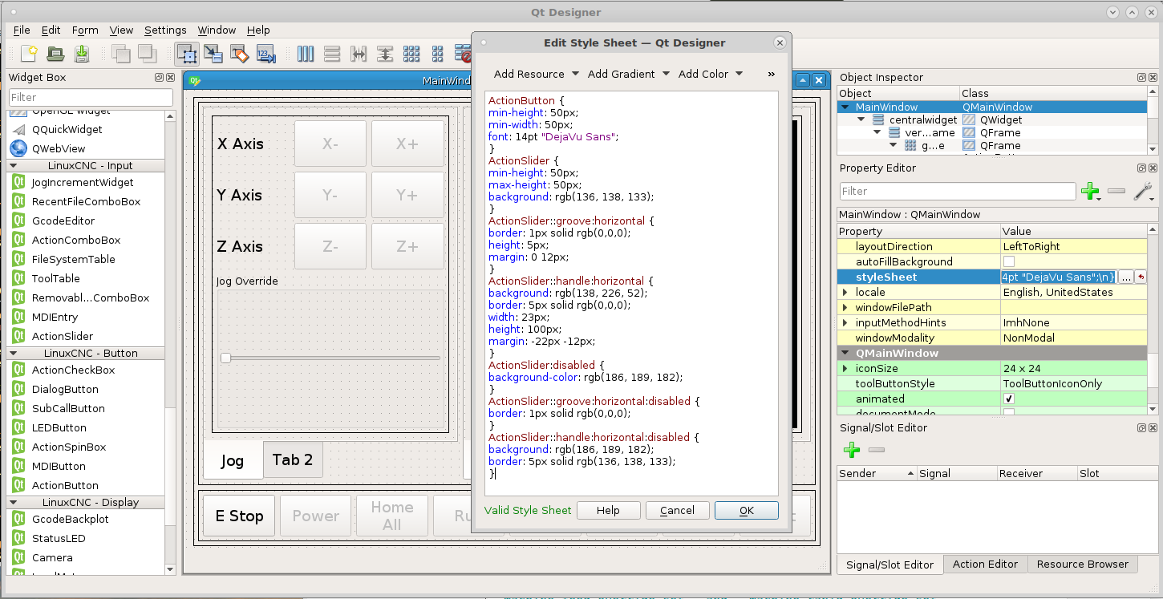1163x599 pixels.
Task: Reset the styleSheet property with red arrow
Action: [x=1141, y=277]
